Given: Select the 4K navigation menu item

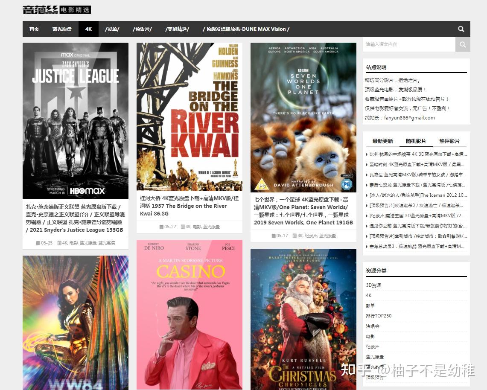Looking at the screenshot, I should 88,29.
